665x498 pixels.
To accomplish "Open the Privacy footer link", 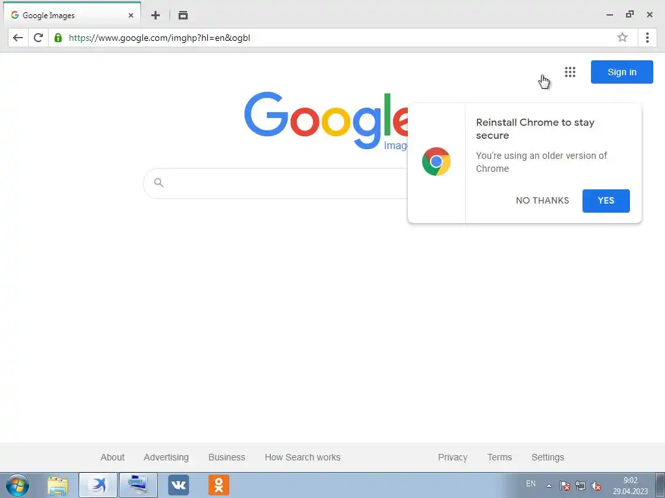I will point(453,457).
